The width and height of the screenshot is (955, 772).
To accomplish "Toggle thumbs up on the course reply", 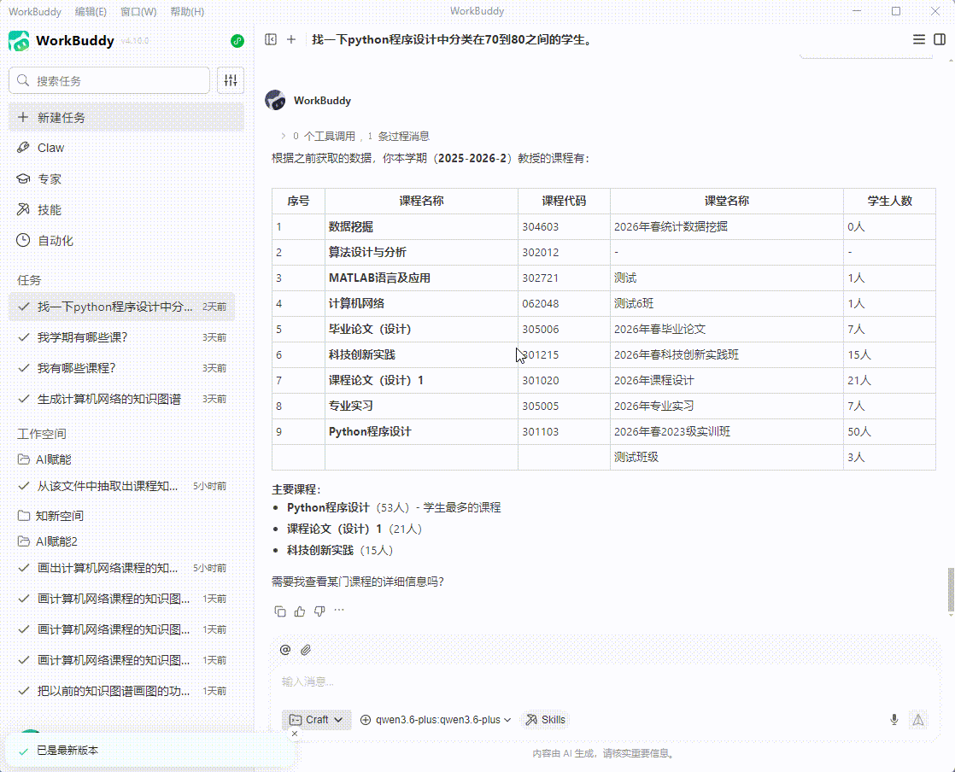I will coord(300,611).
